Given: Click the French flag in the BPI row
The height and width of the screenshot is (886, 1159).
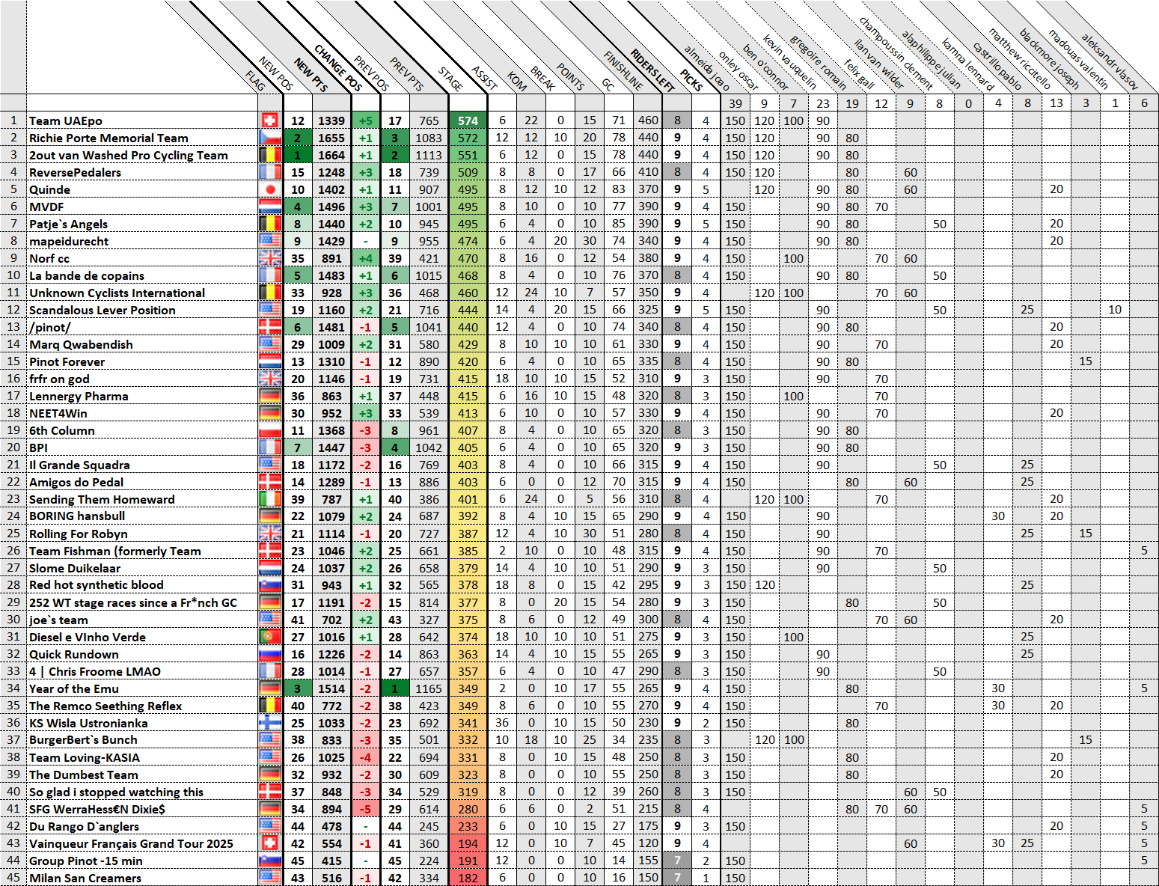Looking at the screenshot, I should click(x=270, y=447).
